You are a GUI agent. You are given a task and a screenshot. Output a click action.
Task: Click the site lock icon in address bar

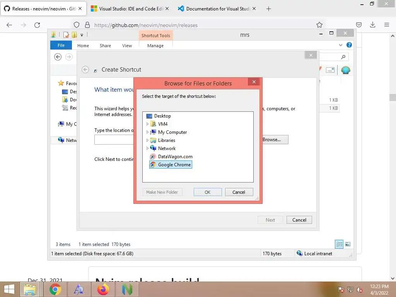[87, 25]
